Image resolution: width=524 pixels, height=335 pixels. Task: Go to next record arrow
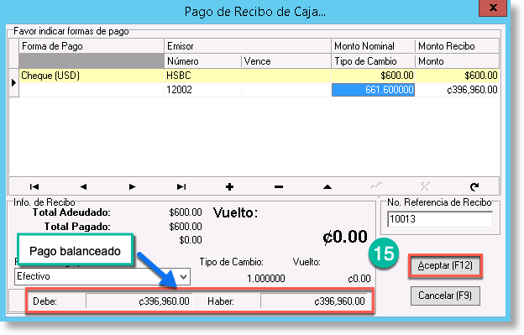click(132, 186)
